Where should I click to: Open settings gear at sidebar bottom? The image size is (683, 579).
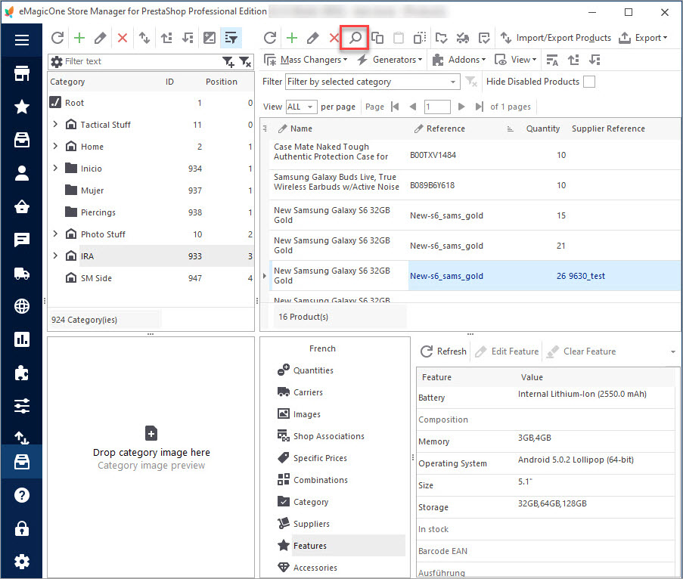coord(22,562)
